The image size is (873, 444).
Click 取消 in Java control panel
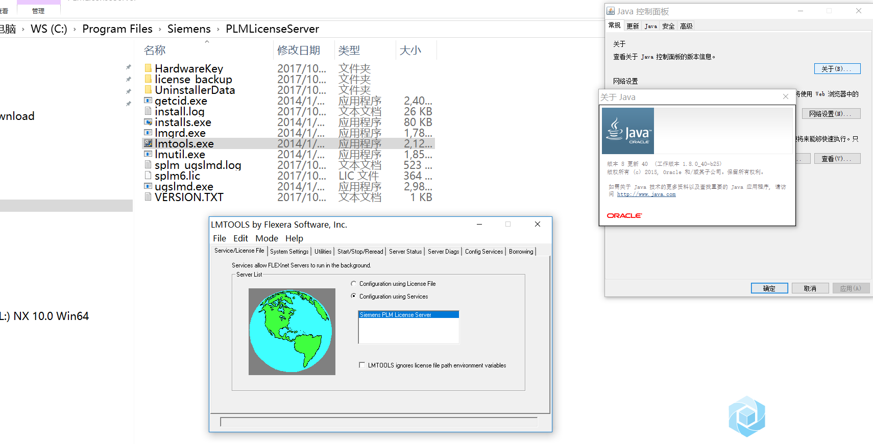[810, 288]
